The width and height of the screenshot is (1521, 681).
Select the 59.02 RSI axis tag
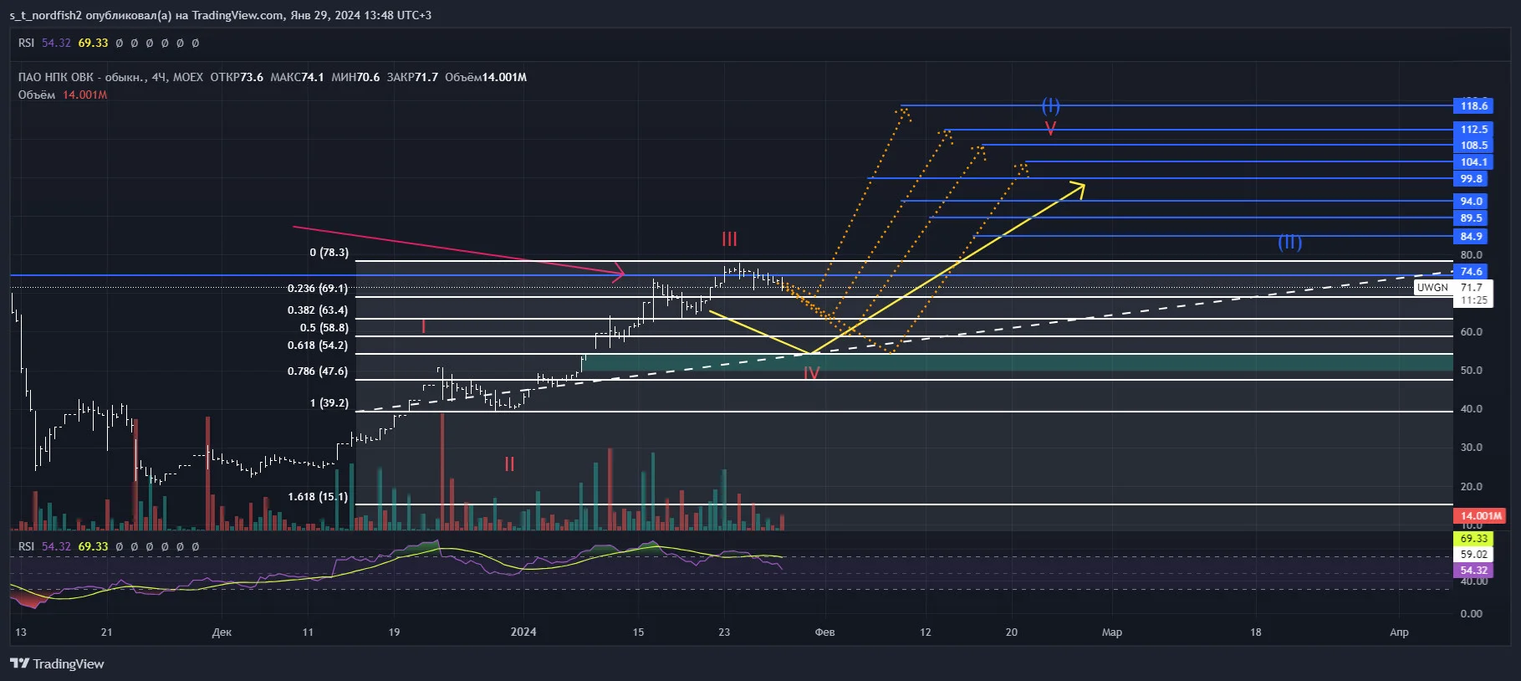click(1474, 554)
